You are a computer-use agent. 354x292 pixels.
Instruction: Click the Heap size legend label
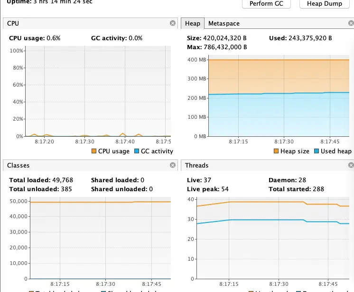coord(295,151)
